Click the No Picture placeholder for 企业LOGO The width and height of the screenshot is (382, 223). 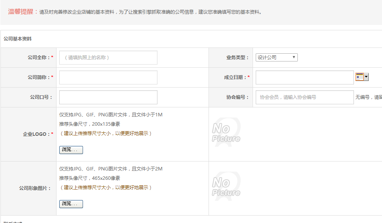tap(226, 132)
